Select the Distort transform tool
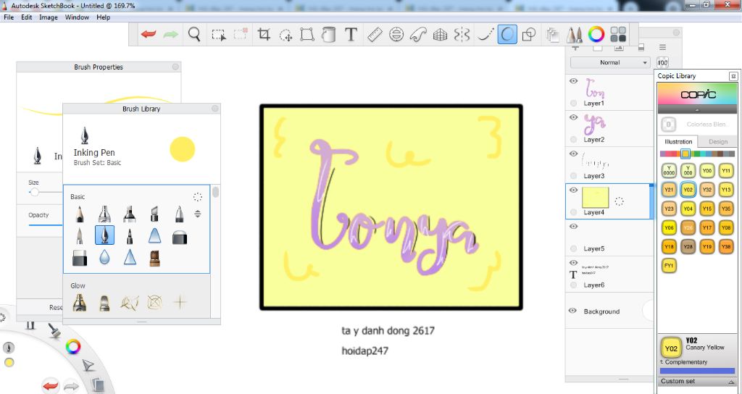This screenshot has width=742, height=394. [x=307, y=35]
